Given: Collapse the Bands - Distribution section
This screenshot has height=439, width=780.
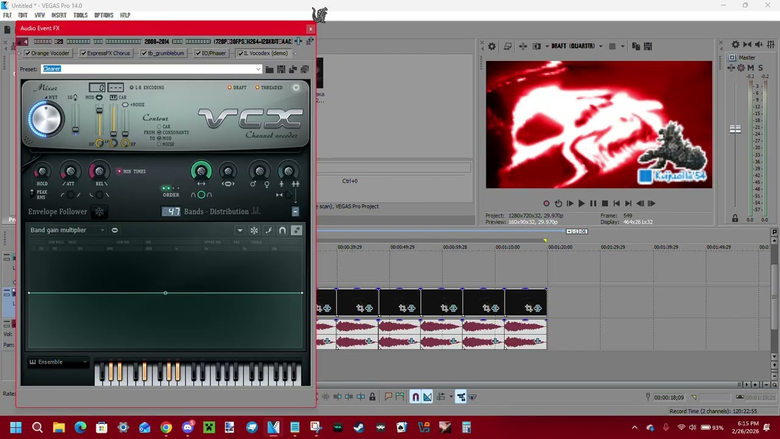Looking at the screenshot, I should (x=295, y=212).
